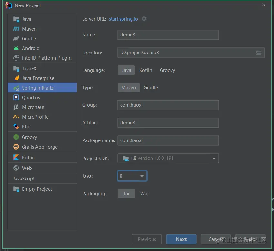Browse for Location with folder icon
This screenshot has height=251, width=274.
pyautogui.click(x=259, y=53)
